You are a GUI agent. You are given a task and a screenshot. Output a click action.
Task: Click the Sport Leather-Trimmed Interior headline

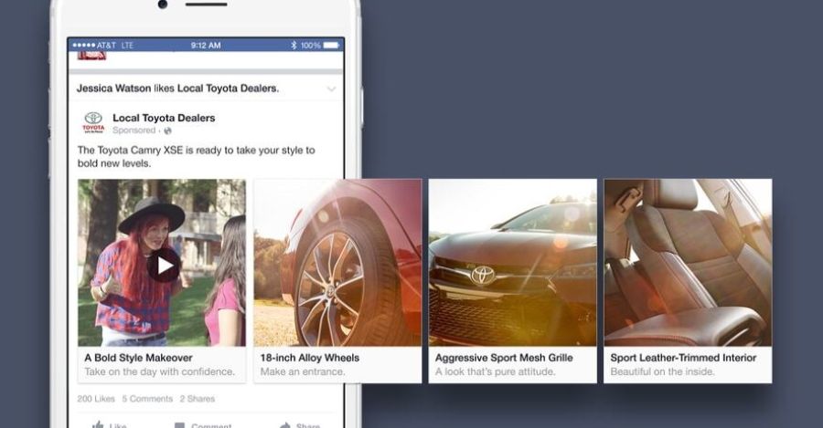(683, 358)
